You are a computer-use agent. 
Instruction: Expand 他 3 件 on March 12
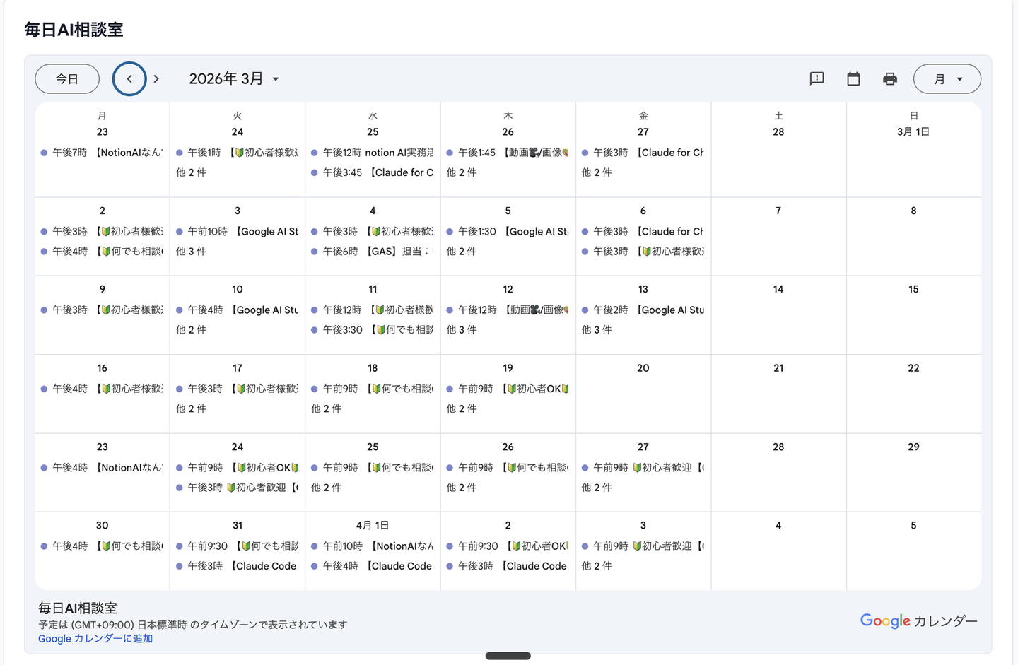462,330
